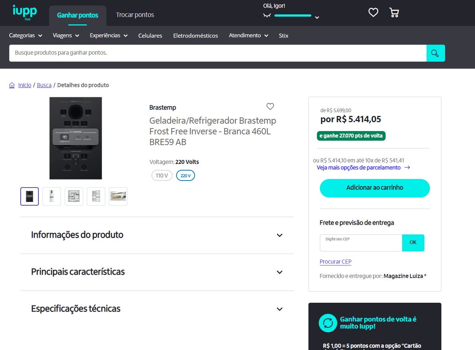Open Stix menu item
Image resolution: width=475 pixels, height=350 pixels.
pyautogui.click(x=284, y=36)
